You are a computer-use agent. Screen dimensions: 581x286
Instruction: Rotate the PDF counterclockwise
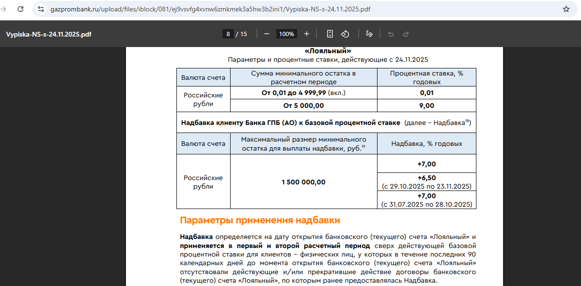point(346,34)
